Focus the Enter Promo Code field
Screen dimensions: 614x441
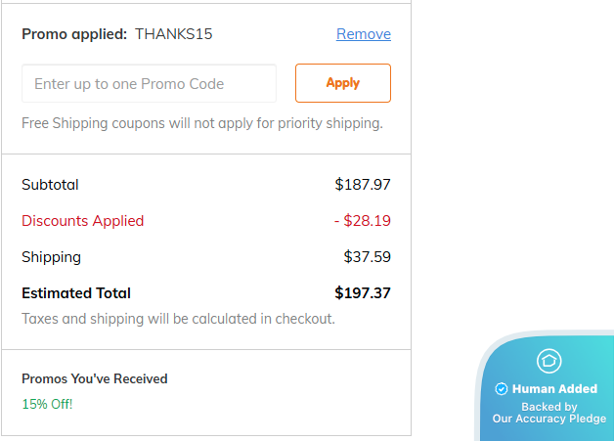coord(149,84)
